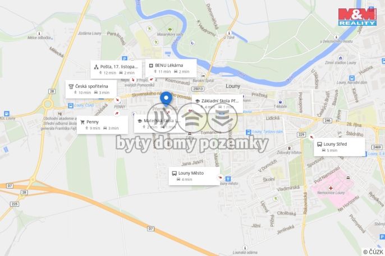Viewport: 385px width, 256px height.
Task: Open the Louny Město station card
Action: 194,176
